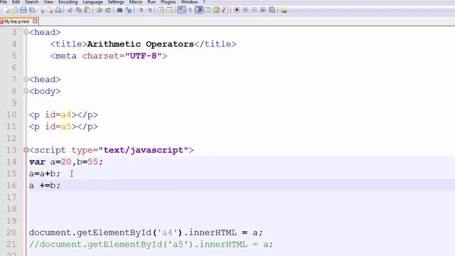Click the Playback macro icon
This screenshot has height=256, width=455.
pos(255,11)
